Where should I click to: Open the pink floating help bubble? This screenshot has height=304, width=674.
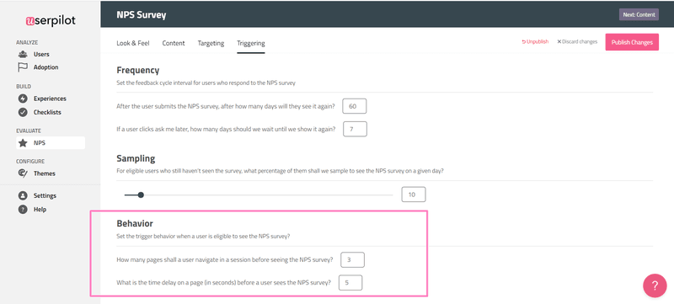click(x=655, y=285)
